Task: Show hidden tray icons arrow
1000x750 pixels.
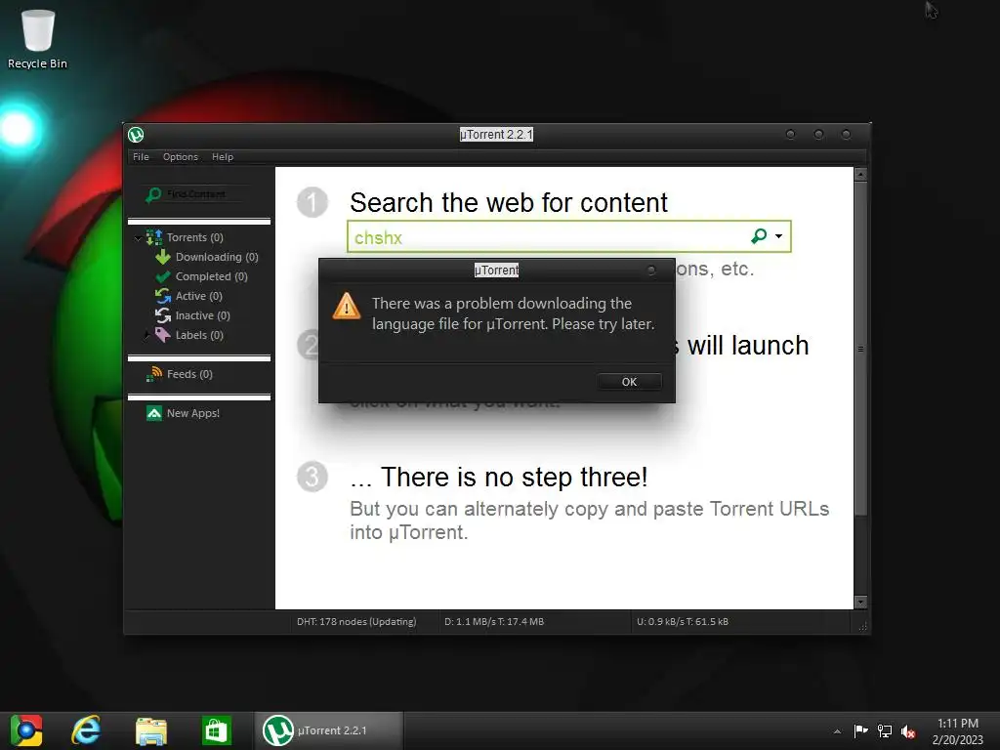Action: coord(837,731)
